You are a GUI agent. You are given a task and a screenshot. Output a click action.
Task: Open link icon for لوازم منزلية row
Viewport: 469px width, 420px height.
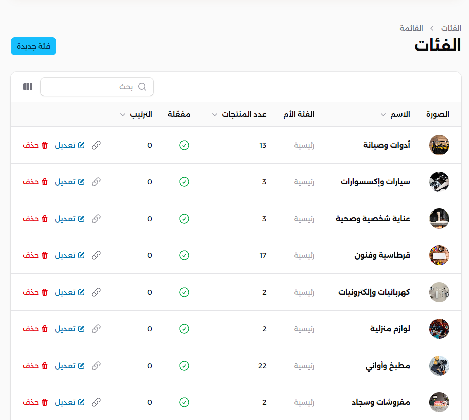tap(96, 329)
